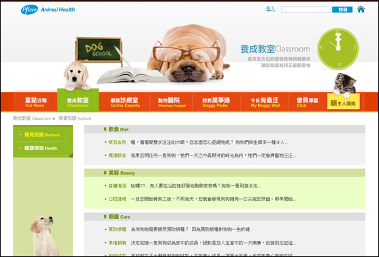Open the 準備飼養 article link
379x257 pixels.
tap(118, 243)
